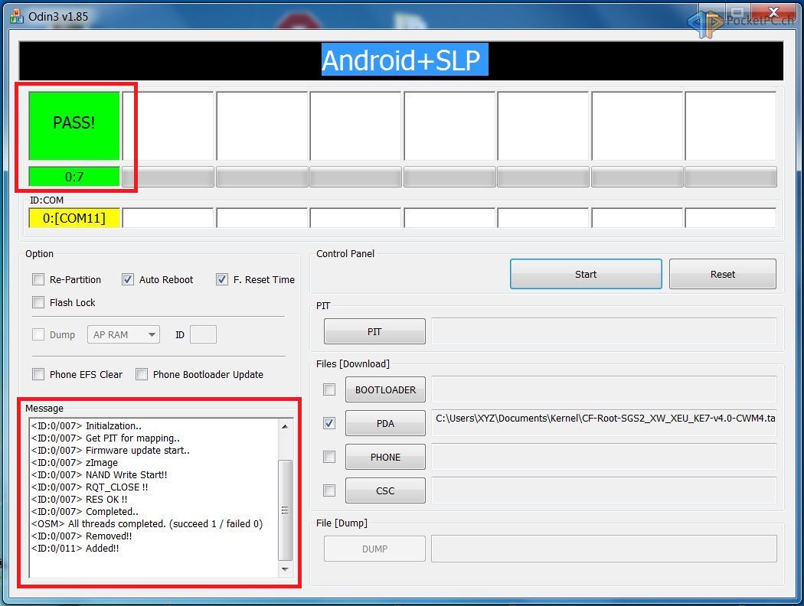This screenshot has width=804, height=606.
Task: Click the yellow 0:[COM11] port box
Action: click(x=74, y=218)
